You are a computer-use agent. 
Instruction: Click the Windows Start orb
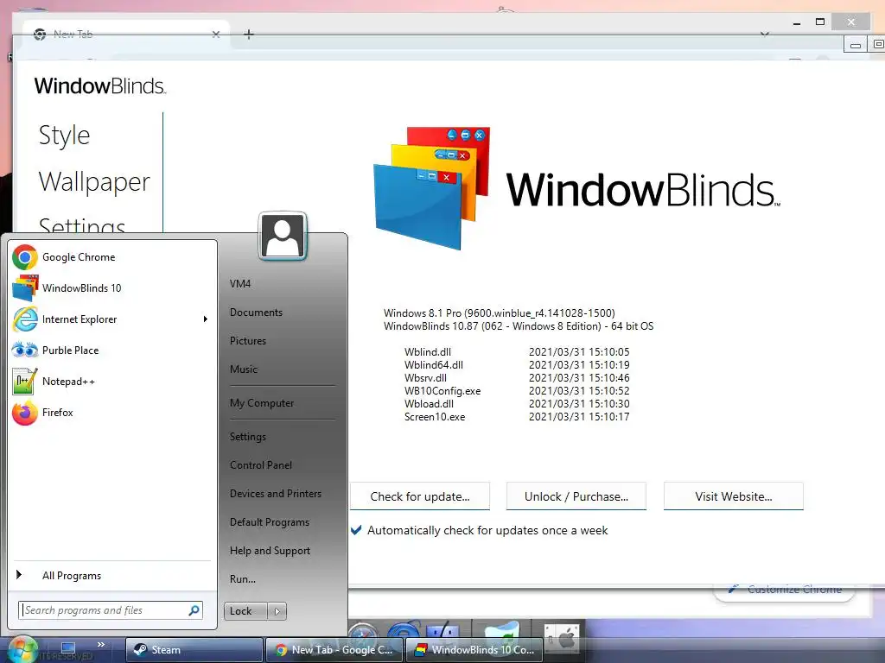[x=22, y=649]
